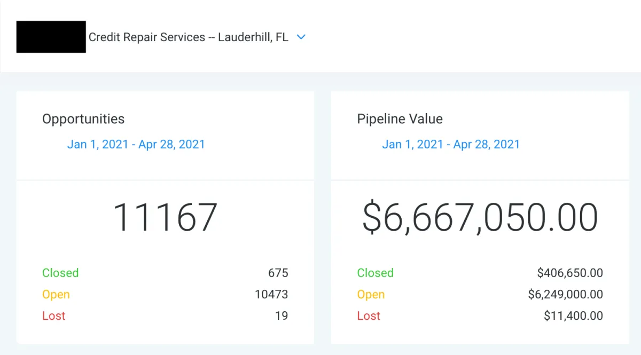Click the yellow Open label under Pipeline Value
The image size is (641, 355).
coord(371,295)
